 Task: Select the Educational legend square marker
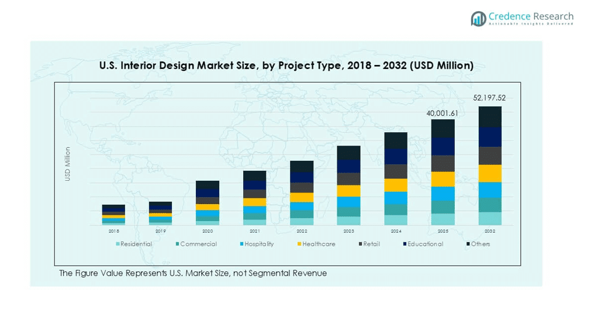coord(404,244)
